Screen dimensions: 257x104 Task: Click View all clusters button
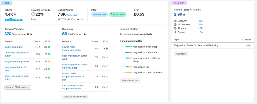click(130, 81)
